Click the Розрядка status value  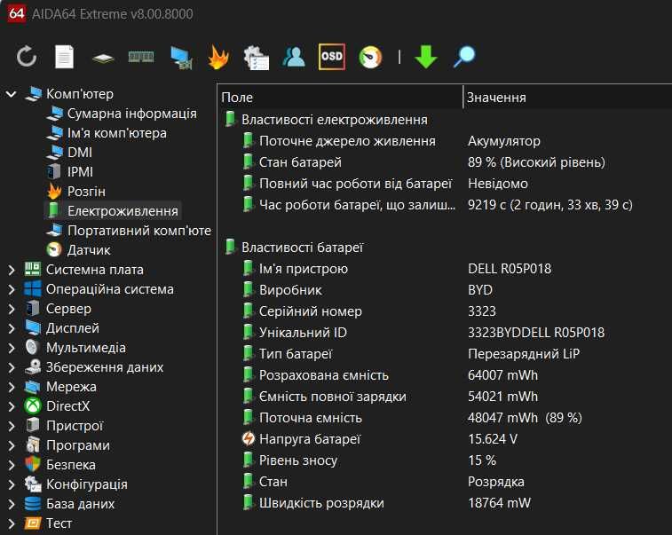pyautogui.click(x=496, y=482)
